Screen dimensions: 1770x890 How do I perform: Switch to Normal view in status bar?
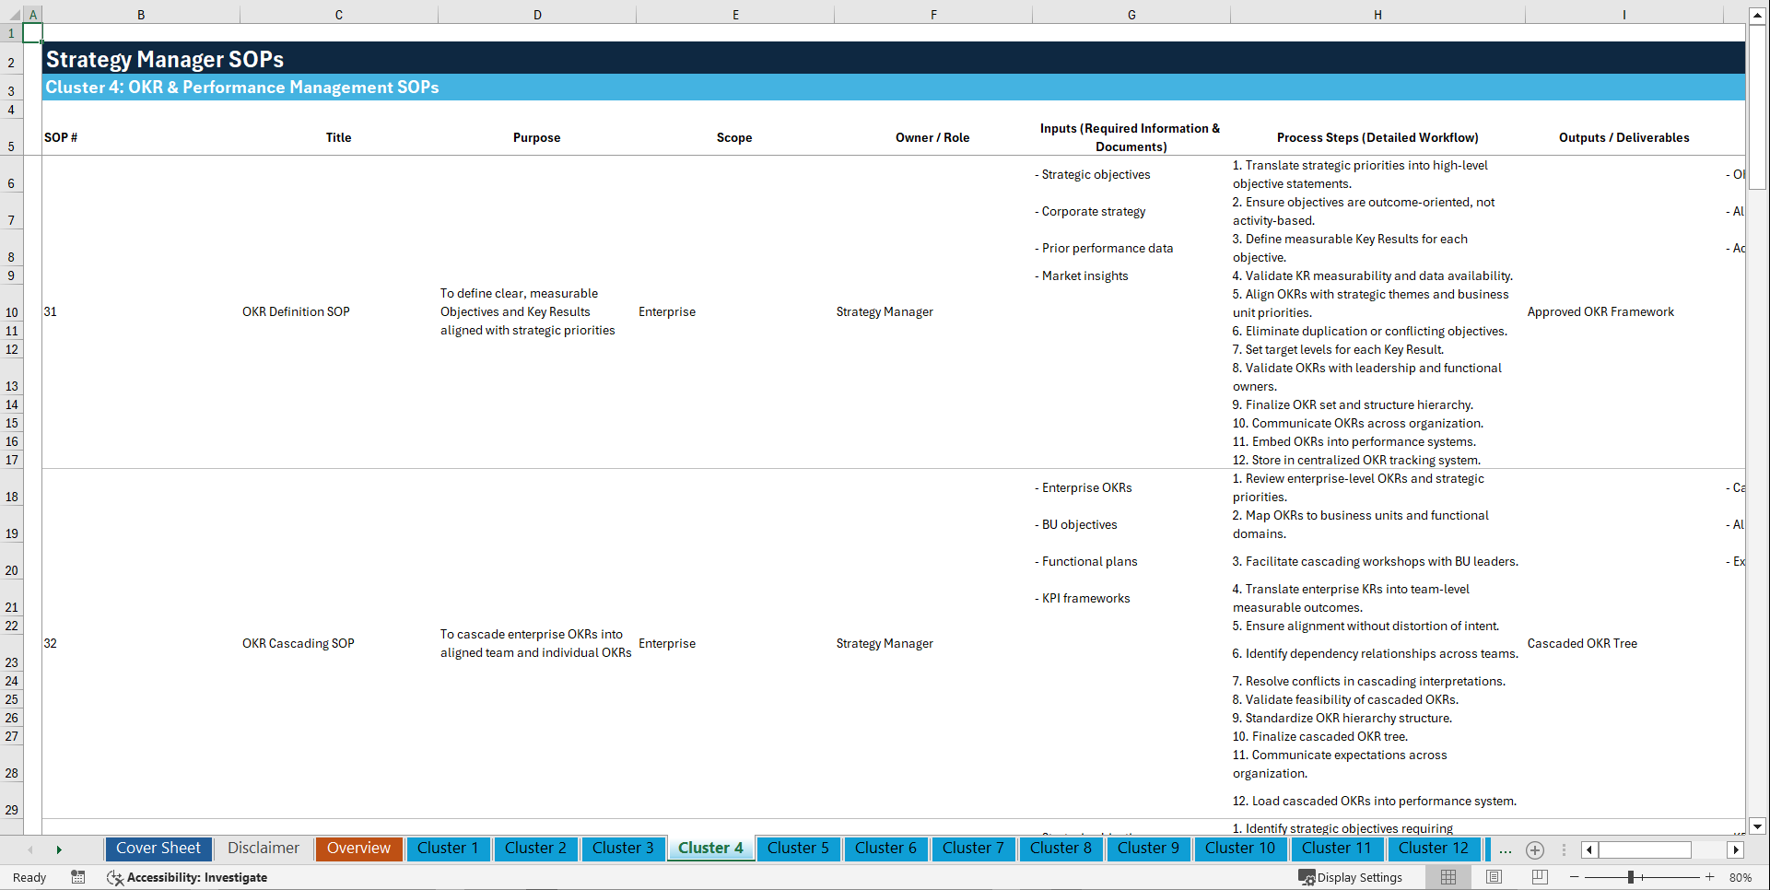1448,877
